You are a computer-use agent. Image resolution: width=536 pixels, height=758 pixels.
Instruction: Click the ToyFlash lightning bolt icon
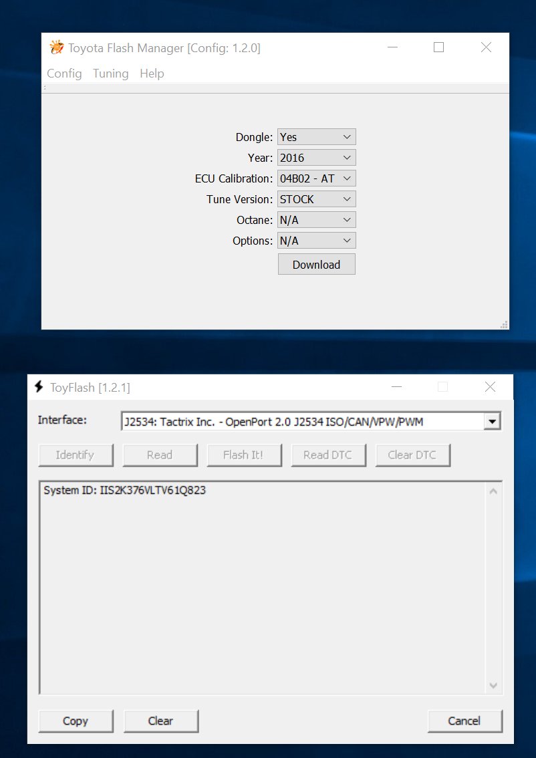(39, 387)
